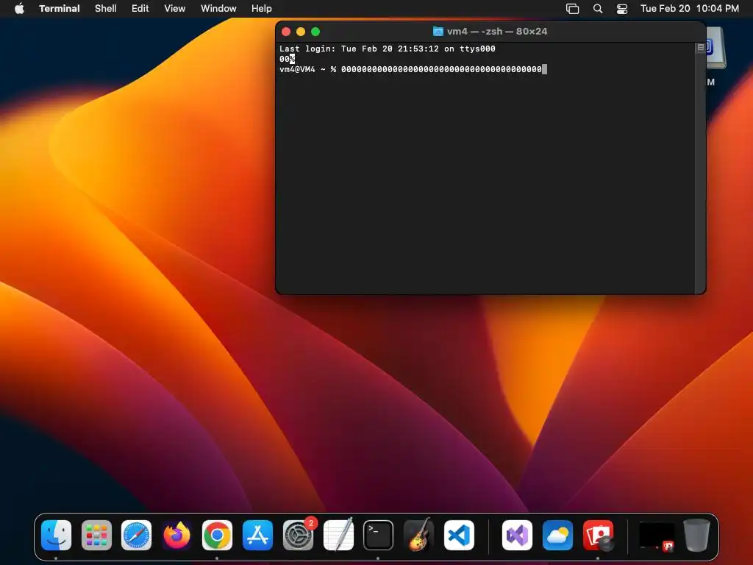Launch Google Chrome from the Dock

pyautogui.click(x=217, y=536)
